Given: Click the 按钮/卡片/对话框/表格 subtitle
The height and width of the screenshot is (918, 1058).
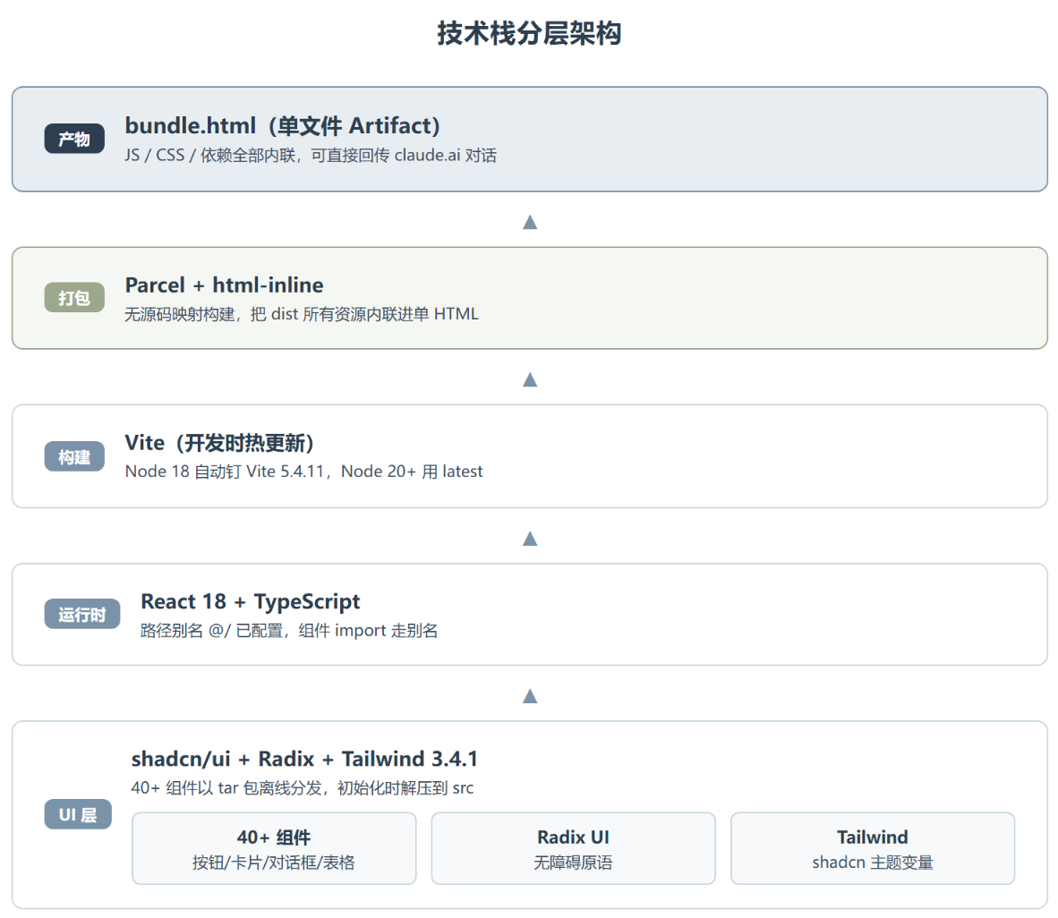Looking at the screenshot, I should point(274,863).
